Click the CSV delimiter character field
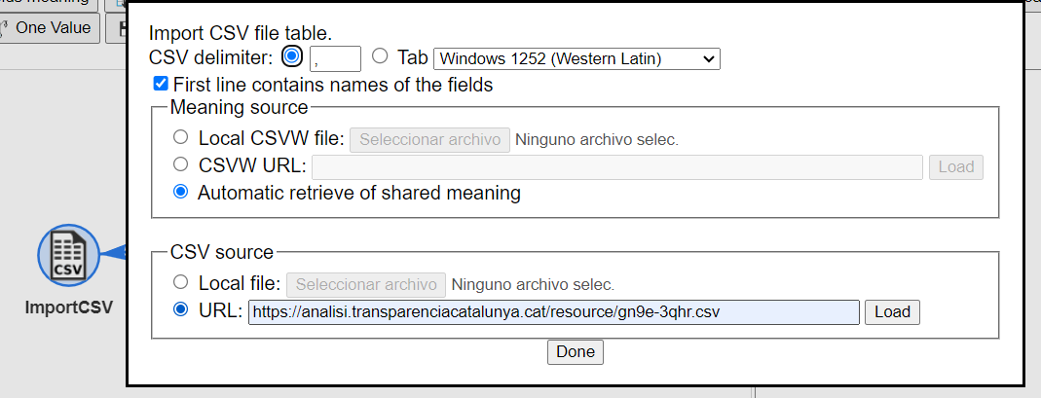The image size is (1041, 398). pyautogui.click(x=335, y=58)
